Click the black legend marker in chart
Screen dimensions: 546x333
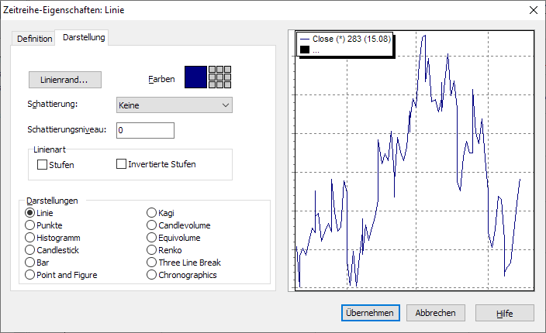pyautogui.click(x=305, y=50)
